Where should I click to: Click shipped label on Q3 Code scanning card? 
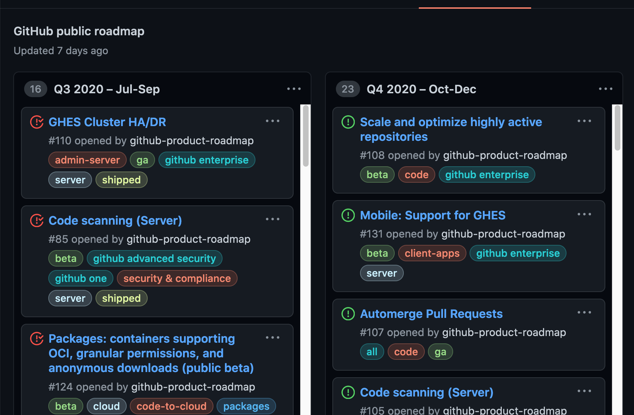point(121,298)
